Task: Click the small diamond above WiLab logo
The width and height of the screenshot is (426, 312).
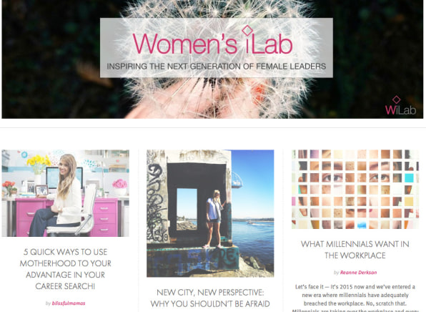Action: 397,99
